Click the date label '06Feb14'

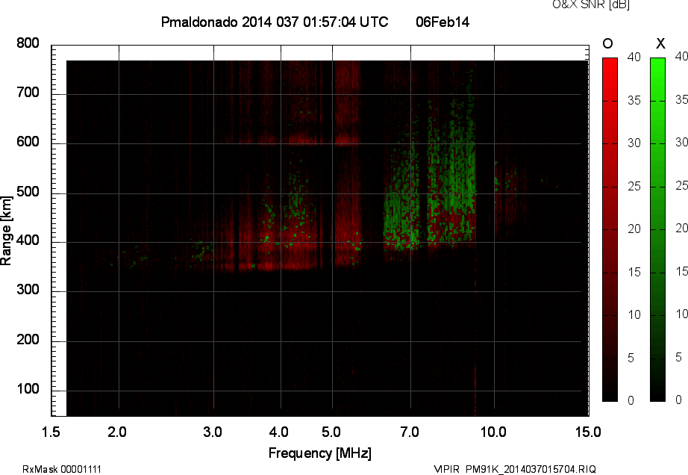tap(442, 22)
